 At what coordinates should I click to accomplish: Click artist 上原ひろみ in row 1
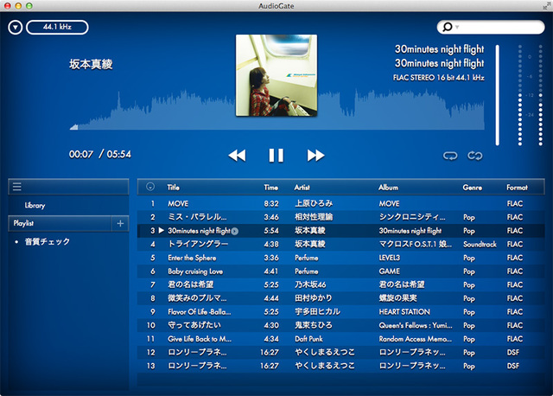pos(314,203)
